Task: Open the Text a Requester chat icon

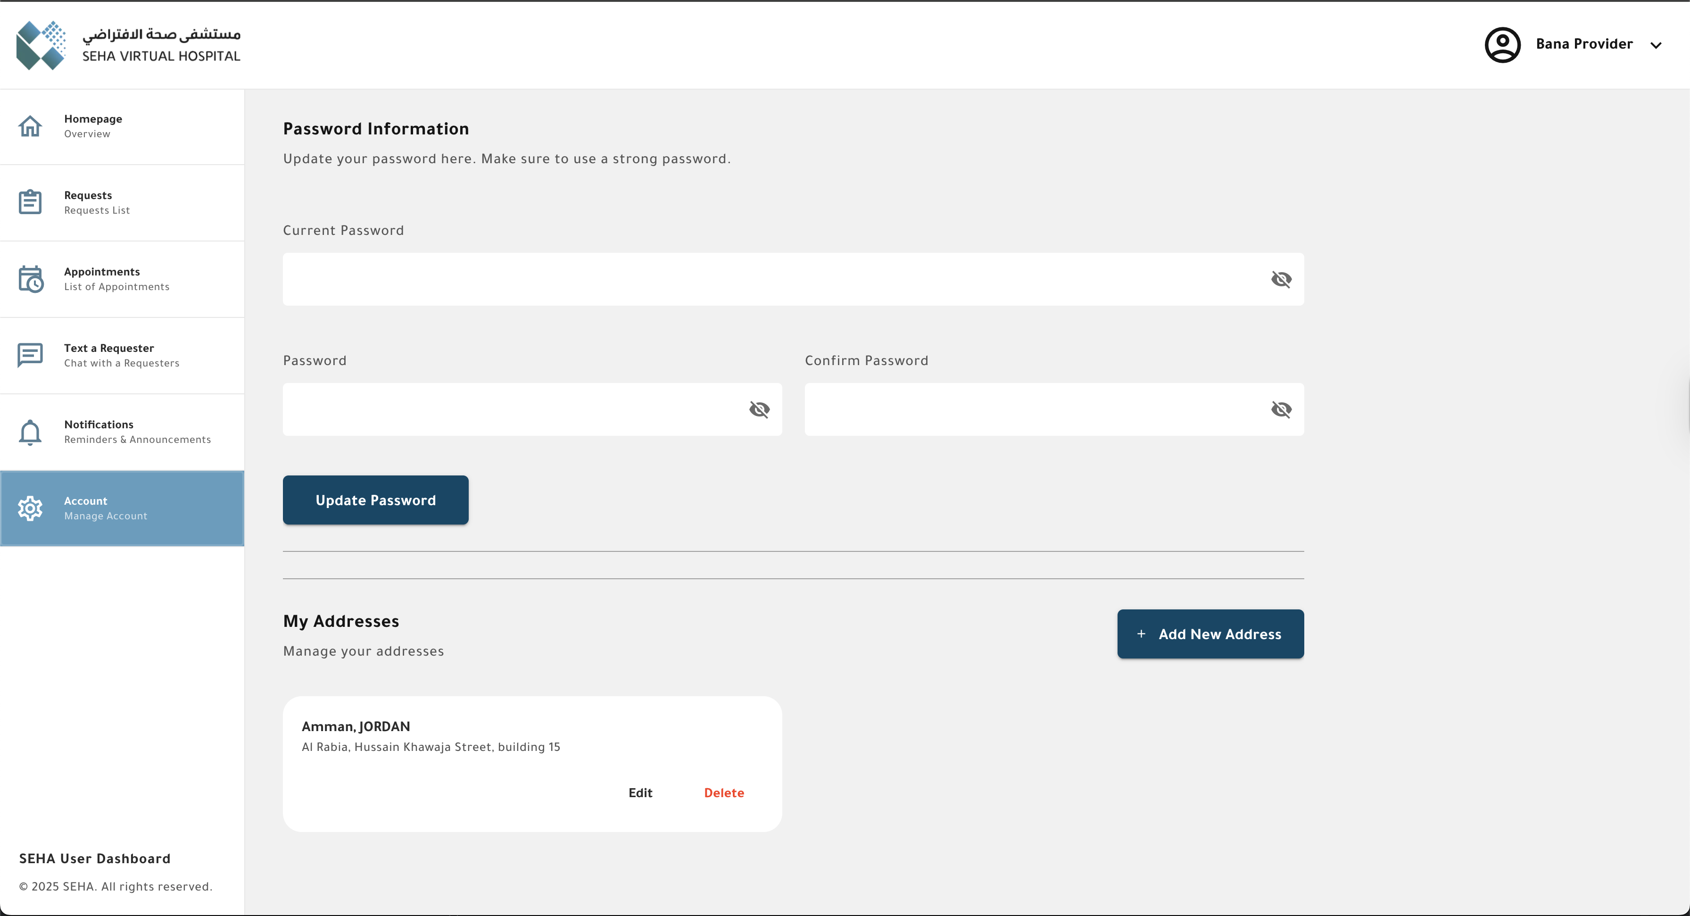Action: click(30, 355)
